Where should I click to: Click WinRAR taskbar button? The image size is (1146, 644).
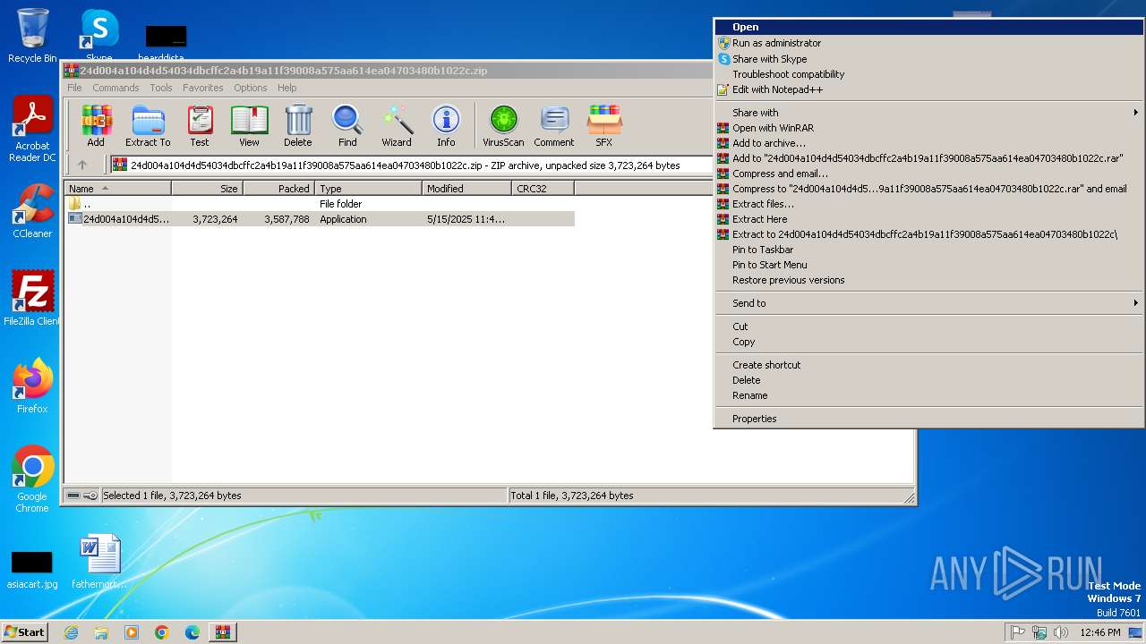click(223, 632)
